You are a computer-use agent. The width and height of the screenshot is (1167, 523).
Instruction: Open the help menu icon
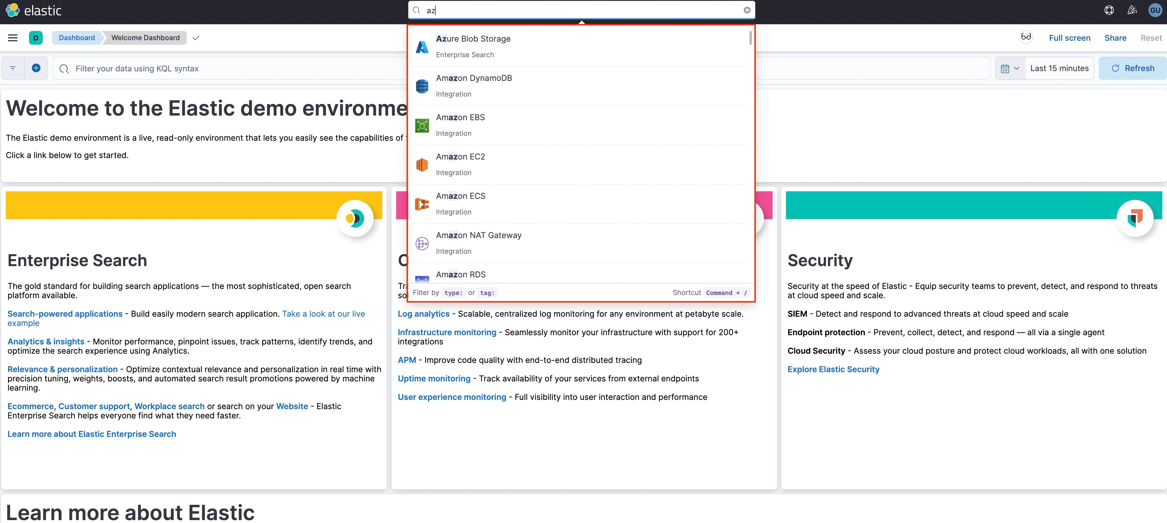click(1109, 10)
